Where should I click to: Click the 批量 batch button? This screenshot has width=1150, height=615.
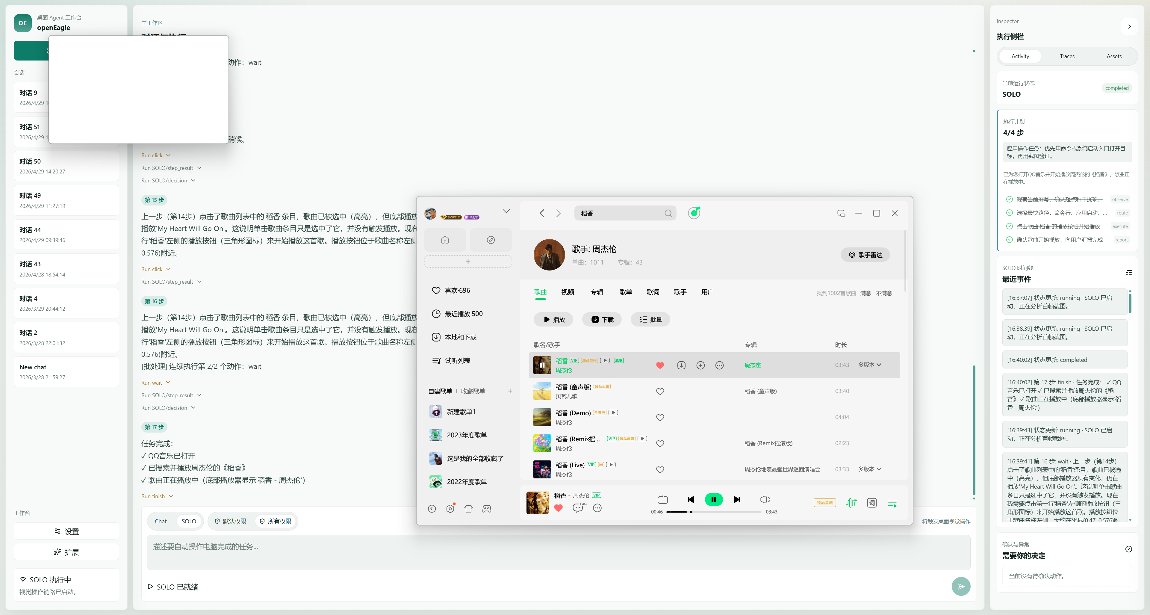pyautogui.click(x=650, y=320)
